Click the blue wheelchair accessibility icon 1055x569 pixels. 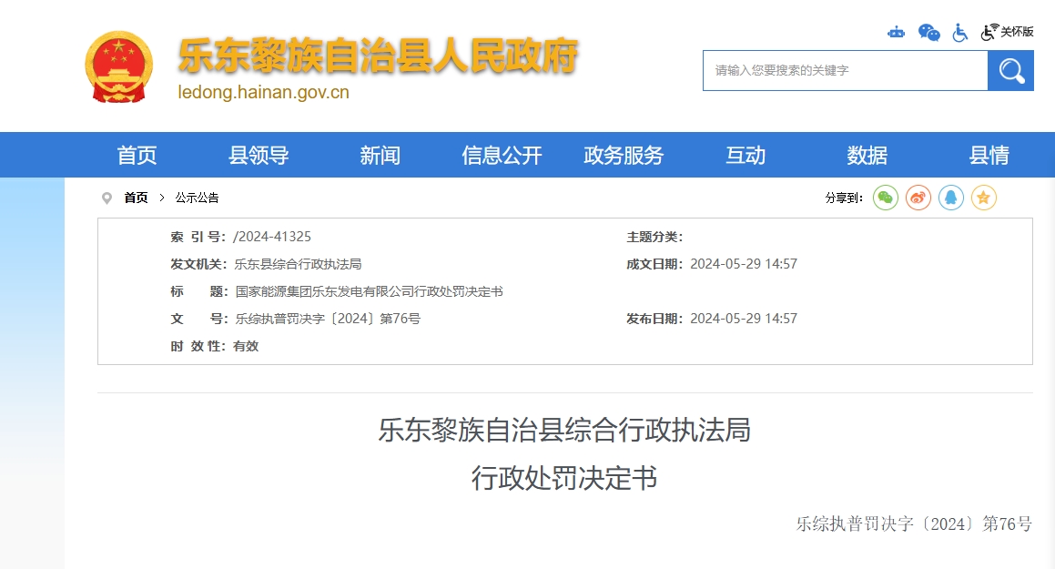pyautogui.click(x=959, y=33)
